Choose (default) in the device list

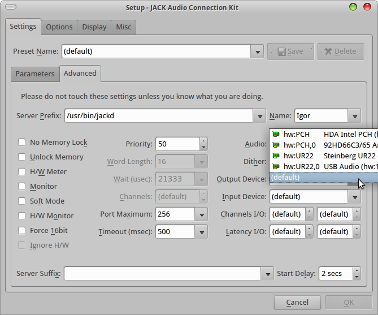click(x=324, y=178)
